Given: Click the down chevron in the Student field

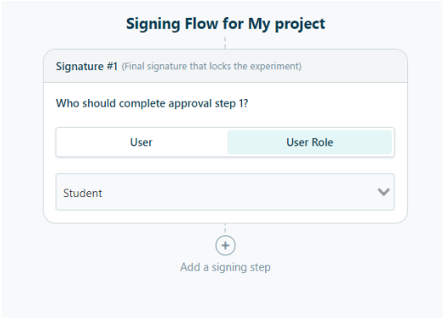Looking at the screenshot, I should [384, 192].
